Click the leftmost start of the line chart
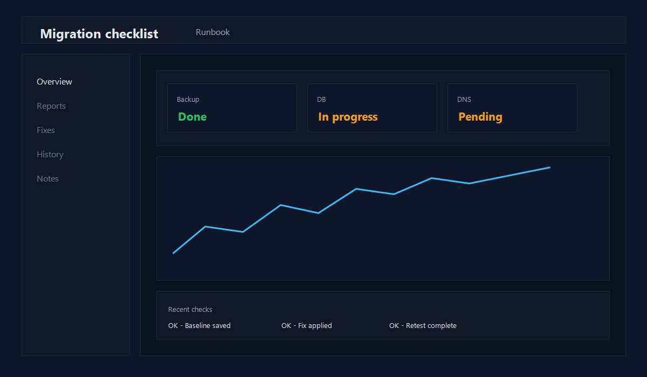Viewport: 647px width, 377px height. (174, 253)
